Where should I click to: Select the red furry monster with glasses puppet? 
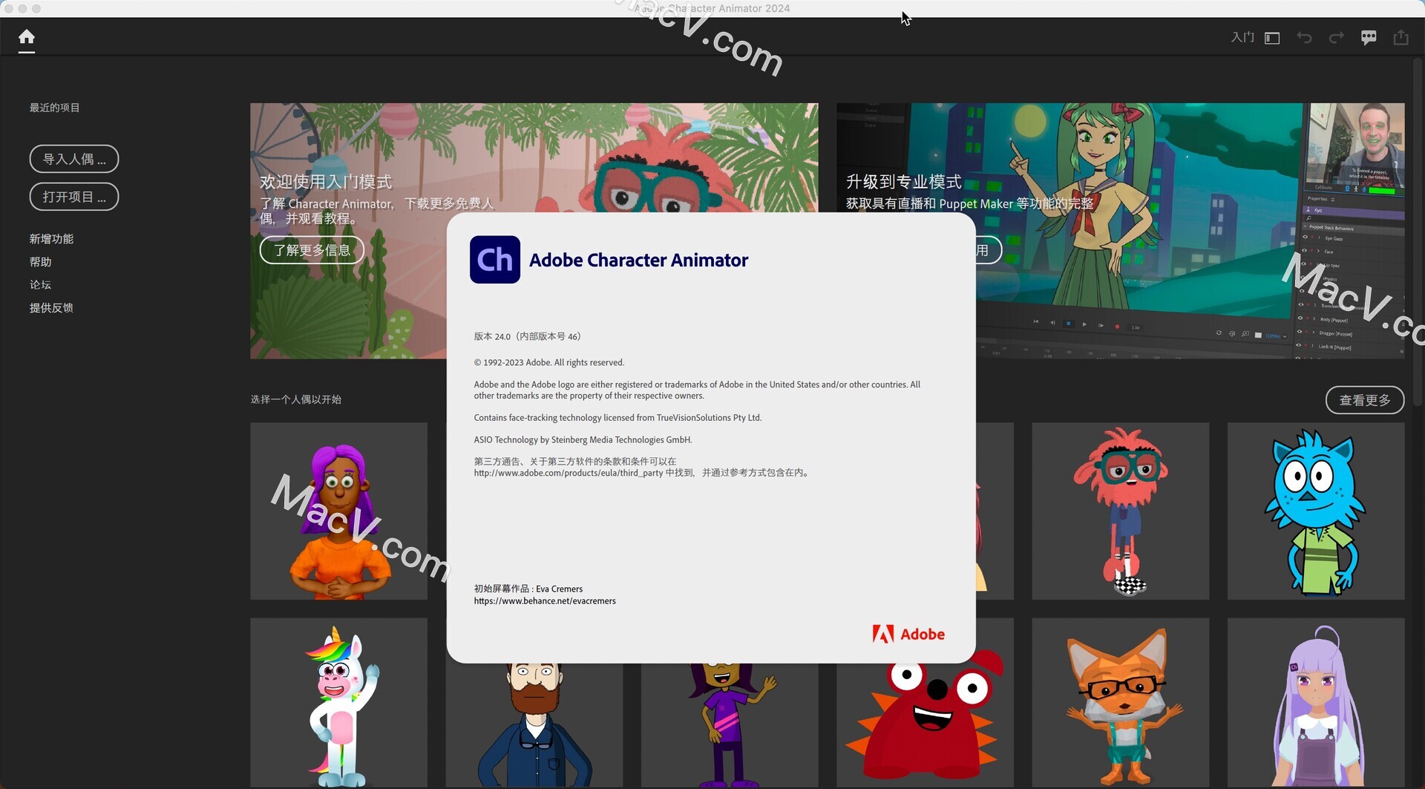[1120, 511]
